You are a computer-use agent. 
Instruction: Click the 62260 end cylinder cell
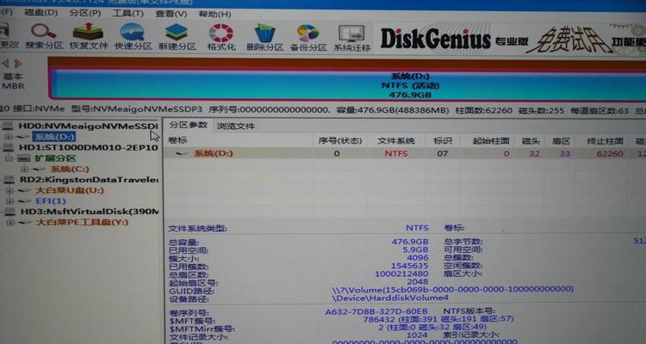pyautogui.click(x=610, y=154)
